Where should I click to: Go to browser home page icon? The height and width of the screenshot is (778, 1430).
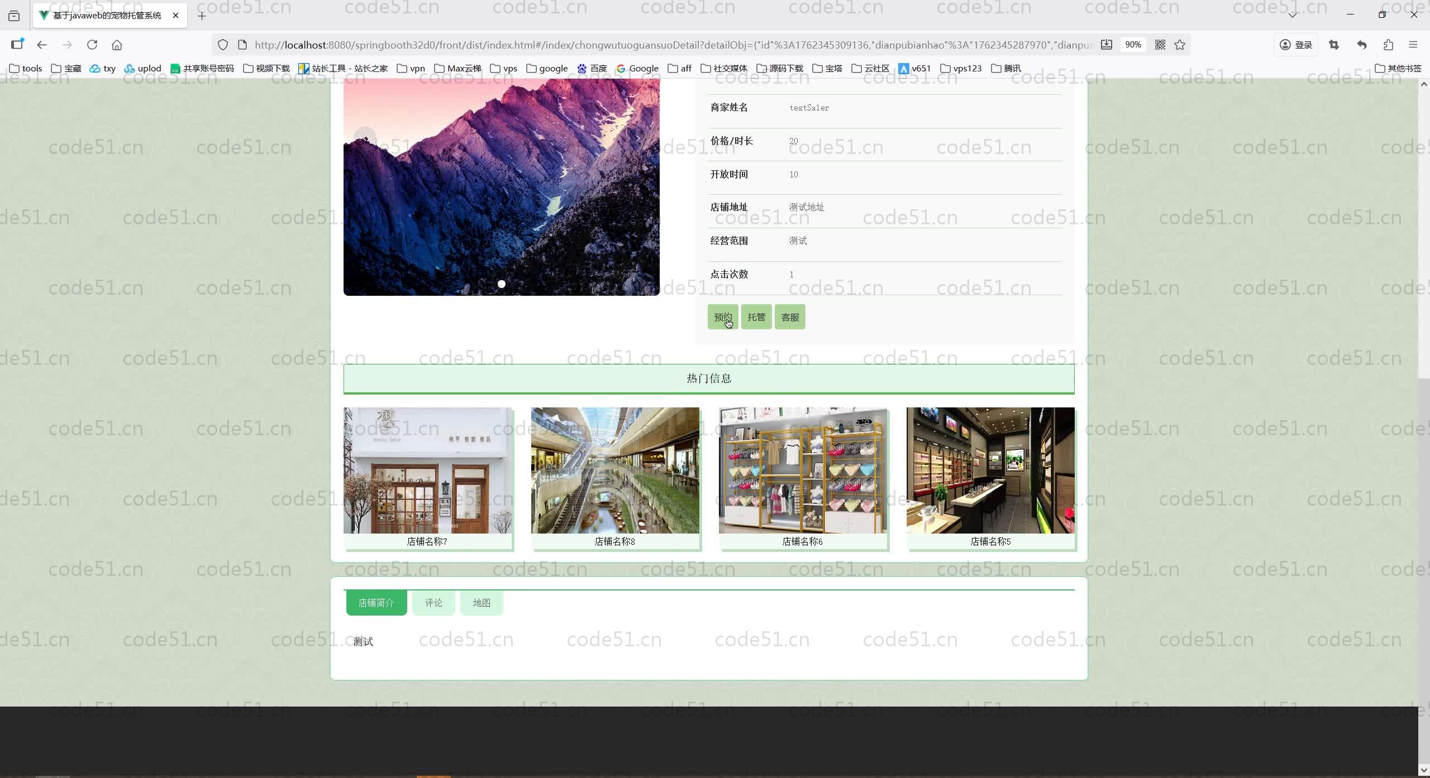pyautogui.click(x=117, y=45)
